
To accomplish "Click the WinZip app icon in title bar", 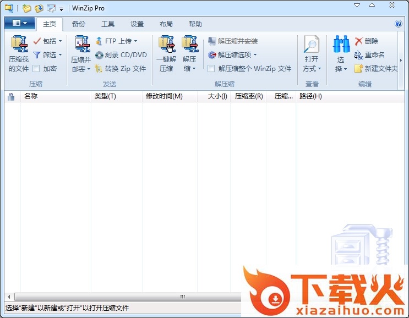I will point(9,8).
